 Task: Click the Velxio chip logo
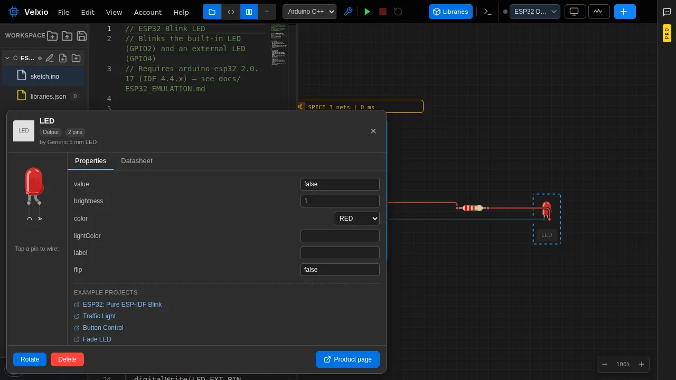(14, 12)
